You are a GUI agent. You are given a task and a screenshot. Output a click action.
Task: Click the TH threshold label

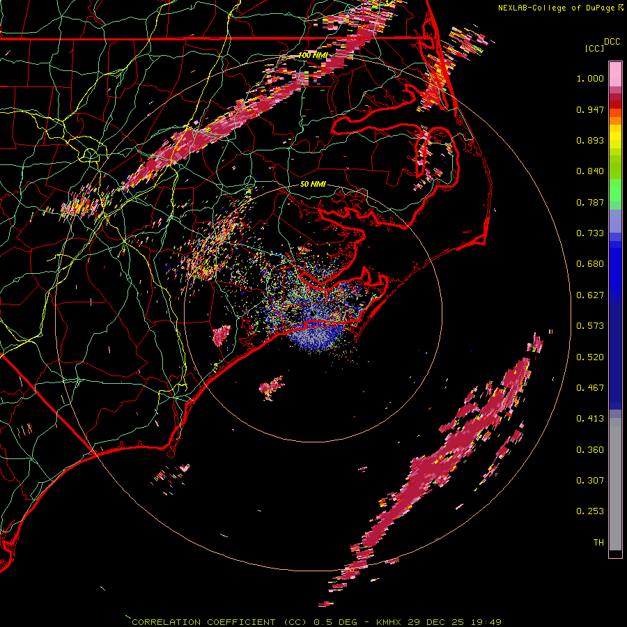point(598,543)
